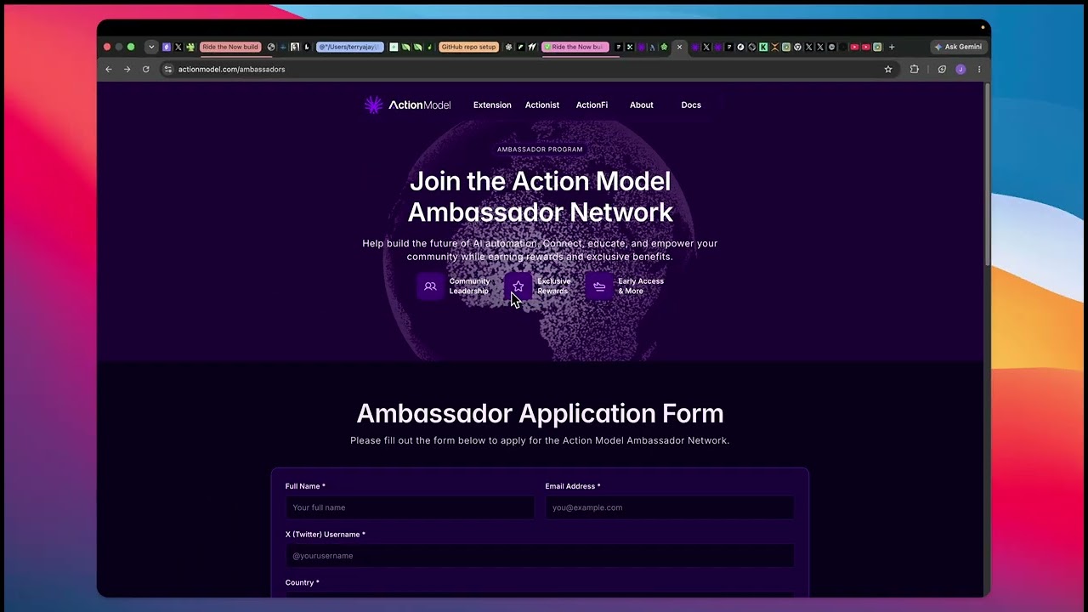Click the Exclusive Rewards star icon
Screen dimensions: 1088x612
518,286
